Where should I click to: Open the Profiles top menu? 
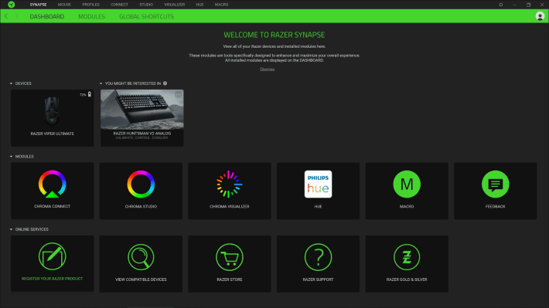90,5
